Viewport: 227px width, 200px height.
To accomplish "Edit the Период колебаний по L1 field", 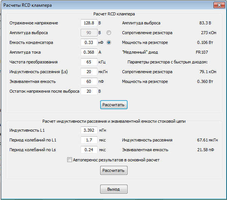I will click(89, 140).
